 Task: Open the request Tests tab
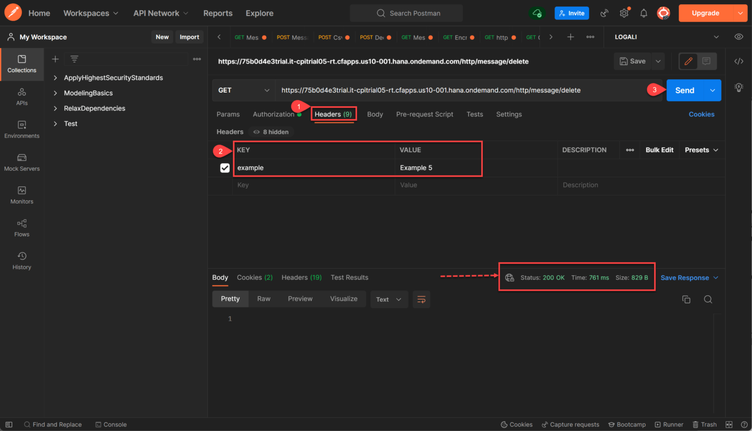(475, 114)
